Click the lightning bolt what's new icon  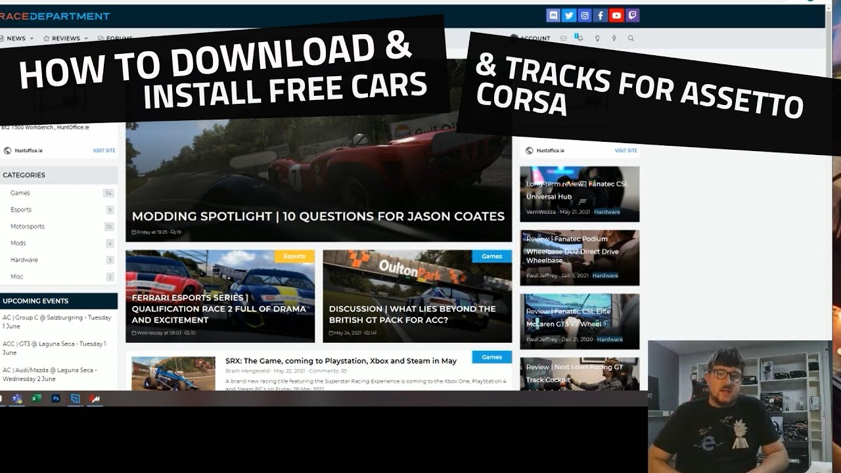614,39
